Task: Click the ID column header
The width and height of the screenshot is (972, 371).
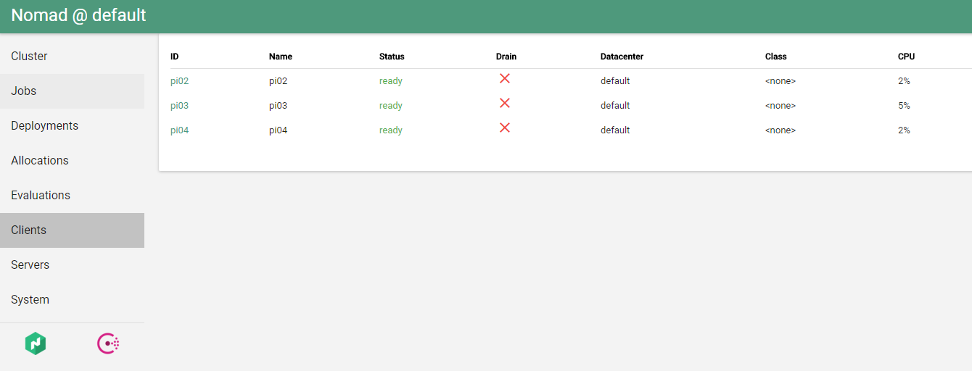Action: pos(174,57)
